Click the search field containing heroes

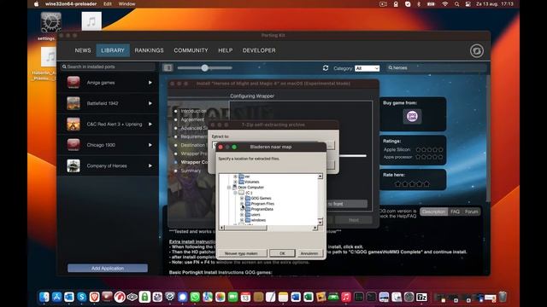pos(436,68)
